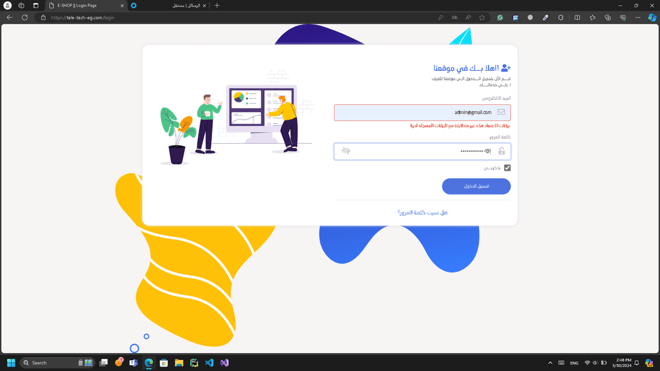Add page to favorites star icon
660x371 pixels.
(x=482, y=17)
